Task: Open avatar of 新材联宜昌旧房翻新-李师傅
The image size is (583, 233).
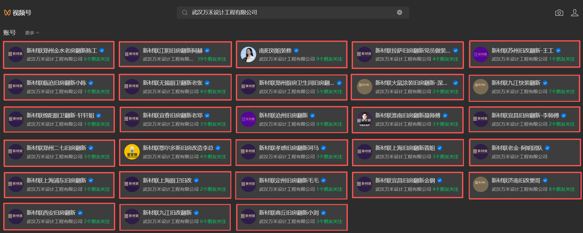Action: click(x=480, y=119)
